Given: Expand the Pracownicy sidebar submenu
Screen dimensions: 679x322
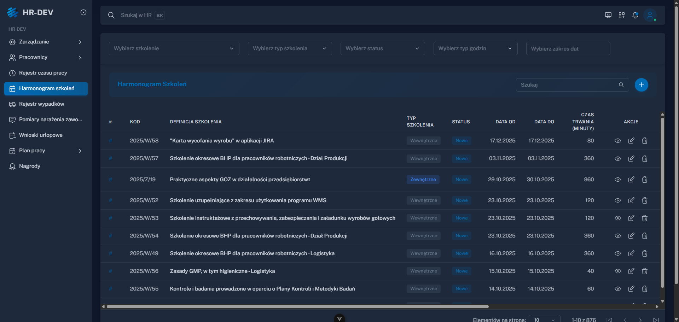Looking at the screenshot, I should tap(33, 57).
